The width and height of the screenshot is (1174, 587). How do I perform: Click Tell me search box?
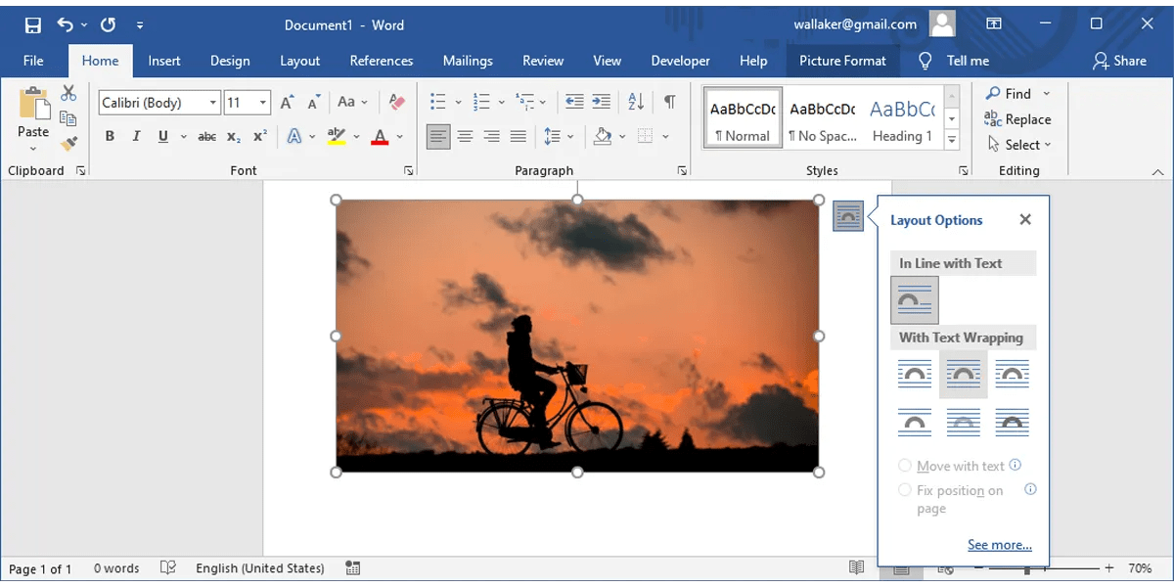click(x=954, y=61)
